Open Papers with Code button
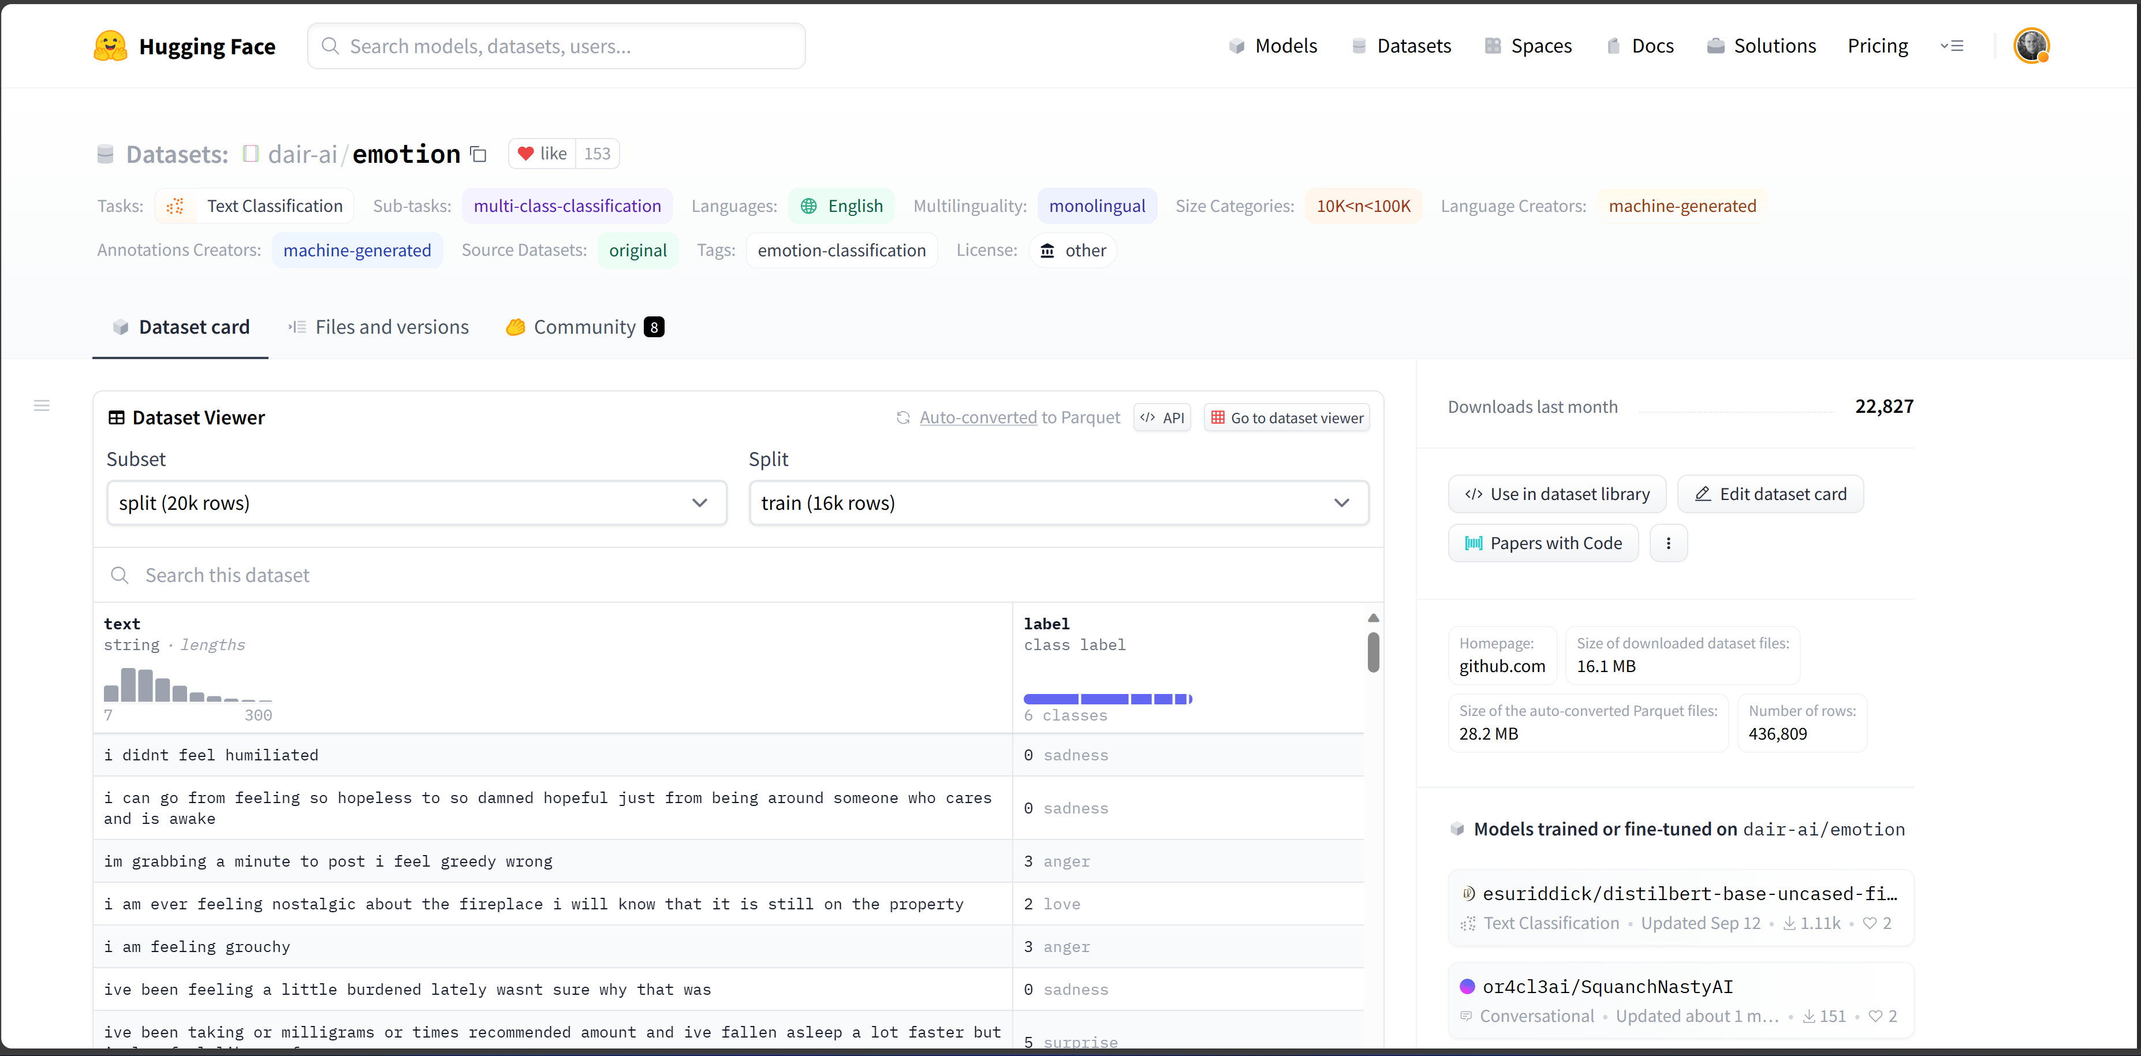 click(1543, 543)
